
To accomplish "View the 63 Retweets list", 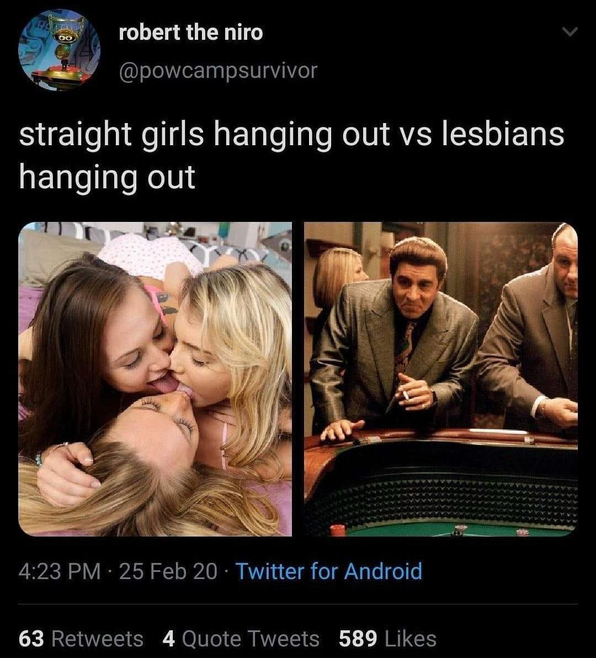I will click(81, 639).
